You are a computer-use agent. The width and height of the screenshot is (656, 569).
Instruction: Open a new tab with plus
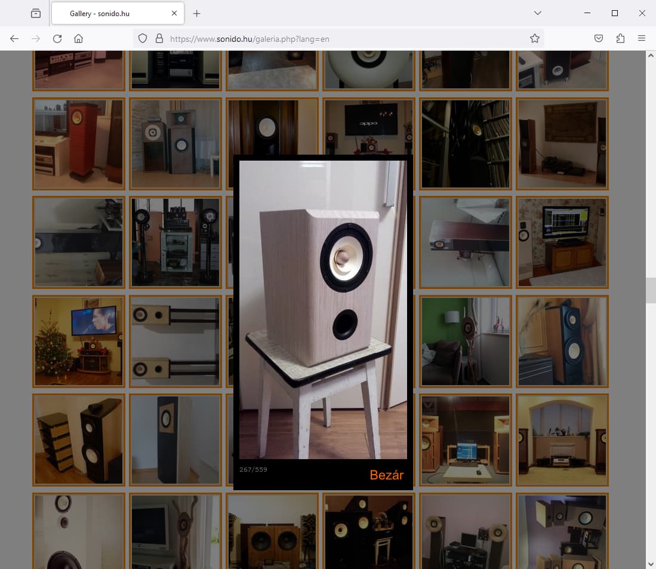pyautogui.click(x=197, y=13)
